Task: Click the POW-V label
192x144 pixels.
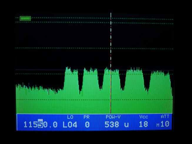Action: (x=113, y=117)
